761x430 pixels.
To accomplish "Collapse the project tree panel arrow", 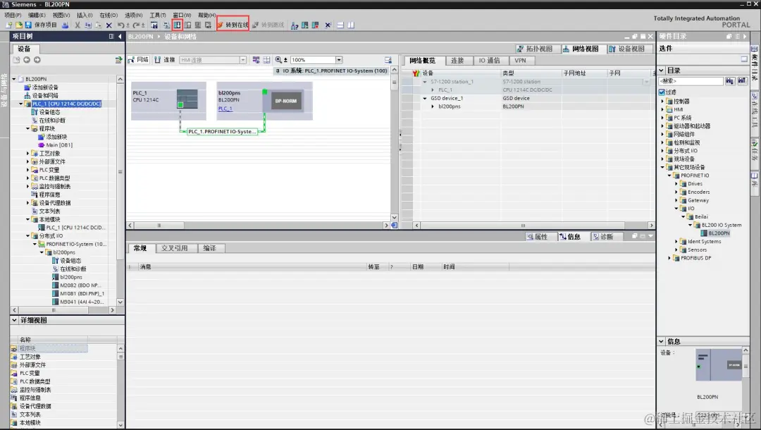I will click(120, 37).
